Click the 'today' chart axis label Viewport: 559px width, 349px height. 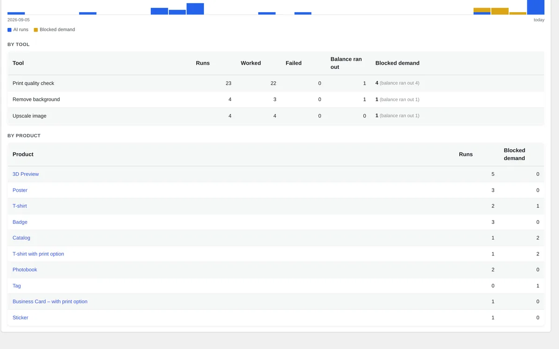pyautogui.click(x=539, y=20)
